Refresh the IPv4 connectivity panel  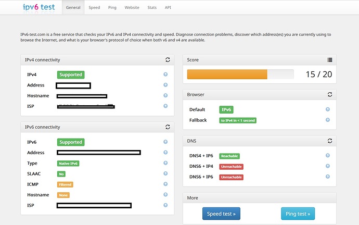(168, 60)
